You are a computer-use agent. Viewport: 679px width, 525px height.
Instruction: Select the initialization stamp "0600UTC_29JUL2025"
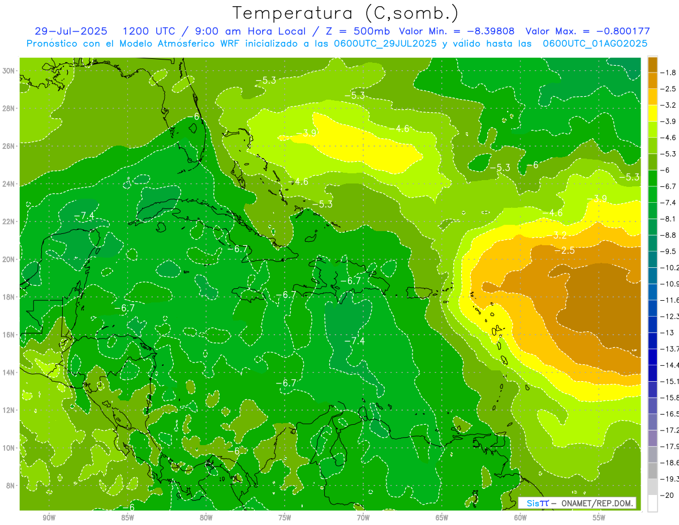[385, 44]
